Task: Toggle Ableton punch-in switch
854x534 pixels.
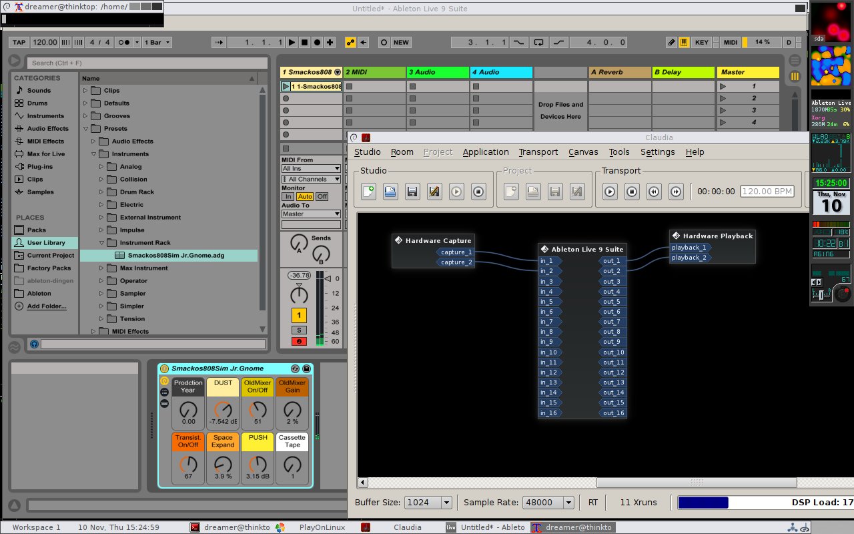Action: point(520,42)
